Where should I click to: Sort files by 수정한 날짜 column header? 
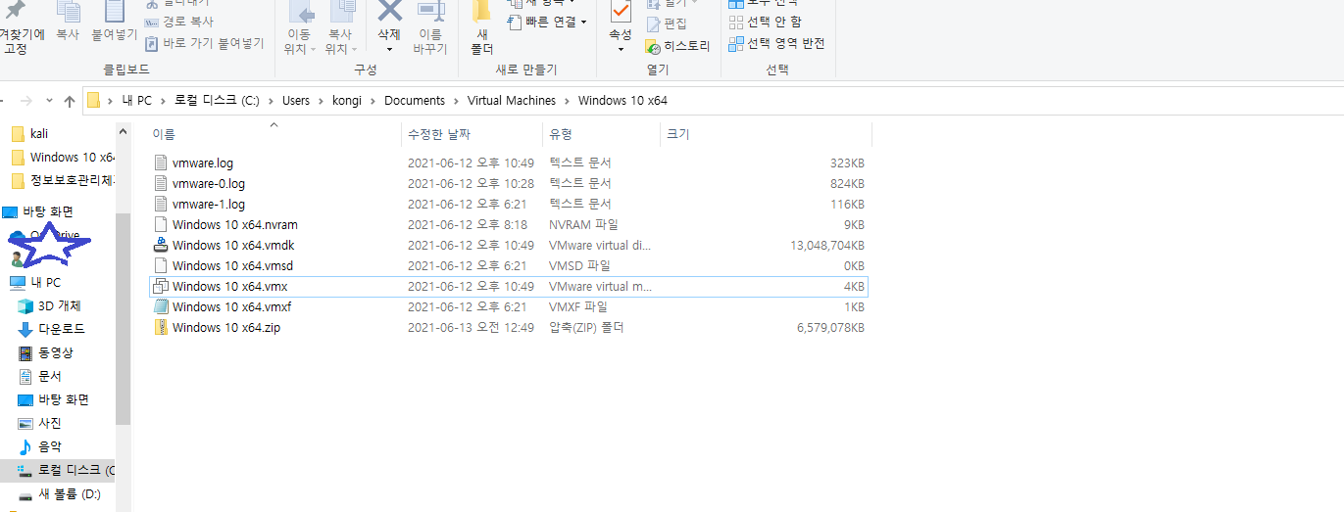472,134
